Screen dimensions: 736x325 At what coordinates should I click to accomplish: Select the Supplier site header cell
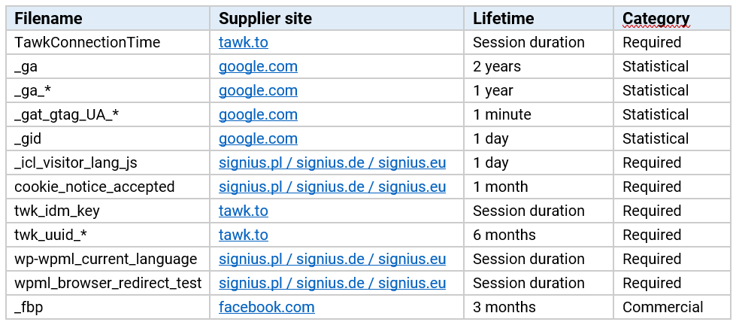tap(265, 19)
